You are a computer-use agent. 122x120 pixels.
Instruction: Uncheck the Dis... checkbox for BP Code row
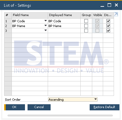coord(108,21)
